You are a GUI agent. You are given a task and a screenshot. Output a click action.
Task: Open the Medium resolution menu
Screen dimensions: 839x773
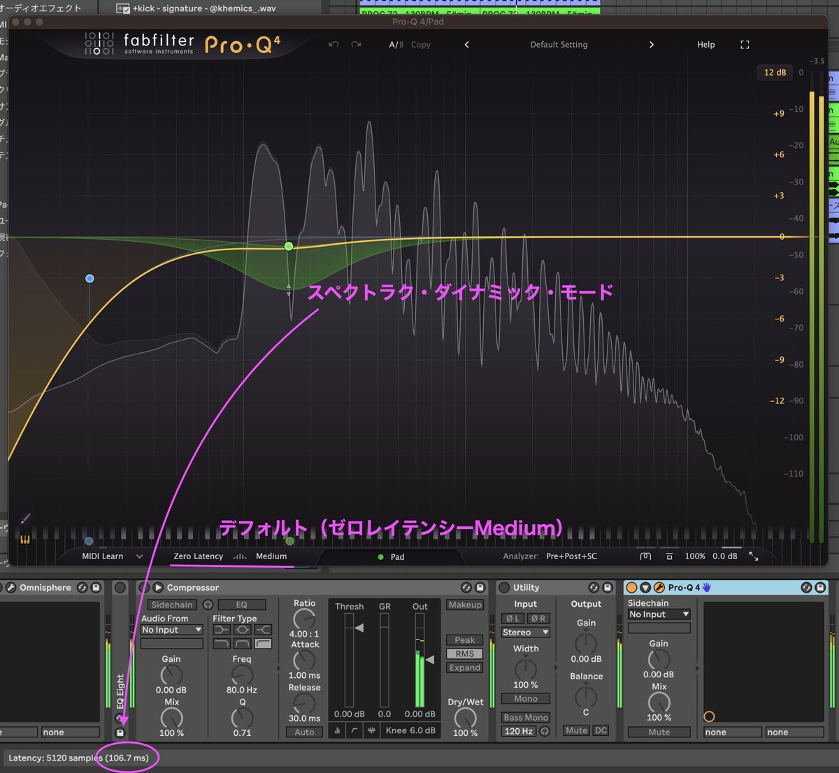point(271,556)
